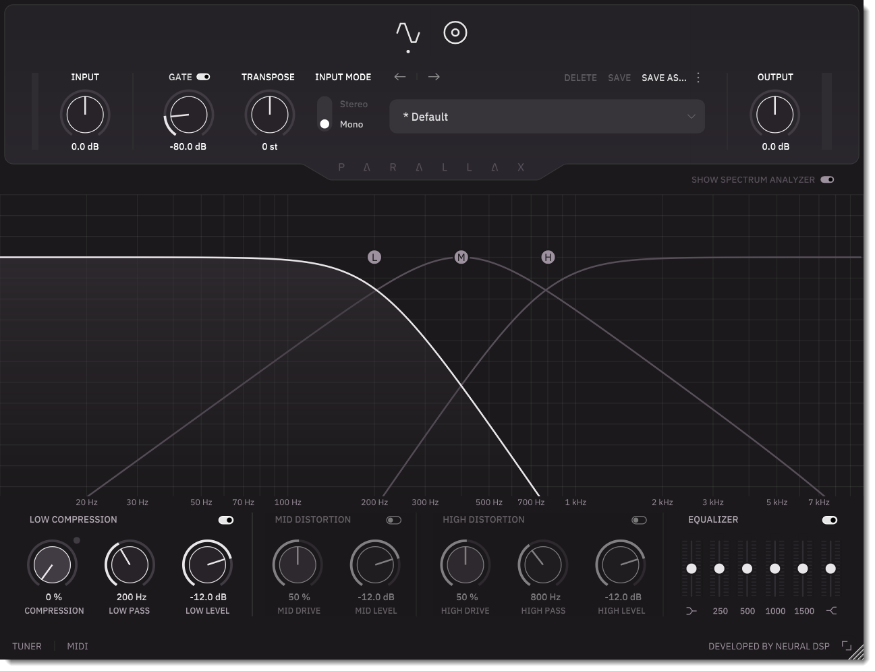Click Developed by Neural DSP link

click(769, 646)
